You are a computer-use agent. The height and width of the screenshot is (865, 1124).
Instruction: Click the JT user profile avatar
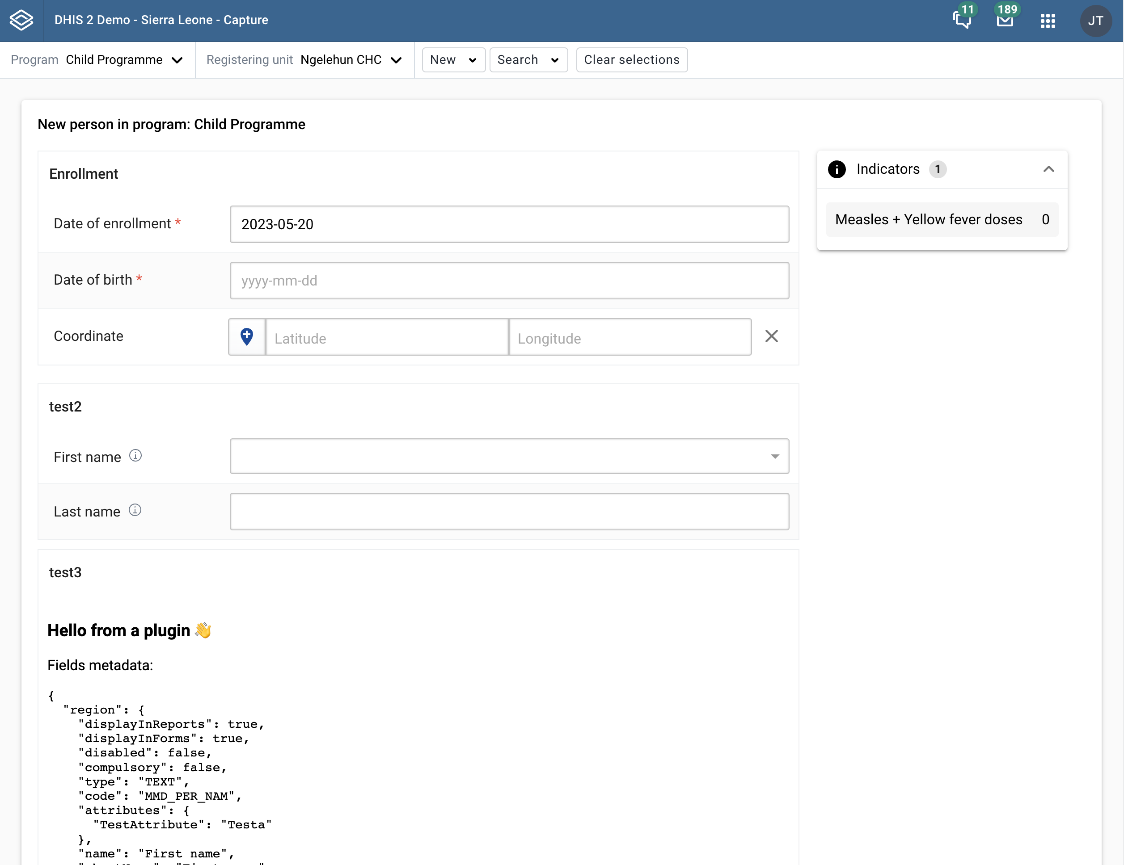(1095, 21)
